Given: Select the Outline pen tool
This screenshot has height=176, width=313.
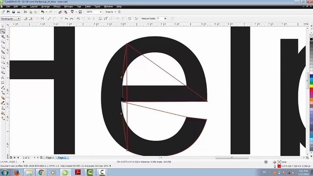Looking at the screenshot, I should click(x=2, y=109).
